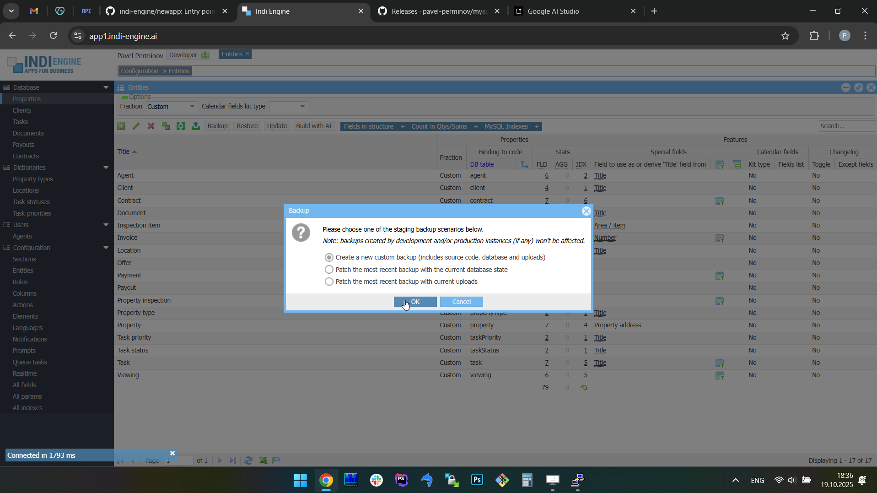Click the Excel export icon in paging bar
Viewport: 877px width, 493px height.
264,460
